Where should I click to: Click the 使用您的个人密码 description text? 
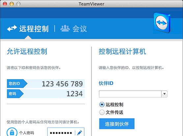click(x=43, y=122)
